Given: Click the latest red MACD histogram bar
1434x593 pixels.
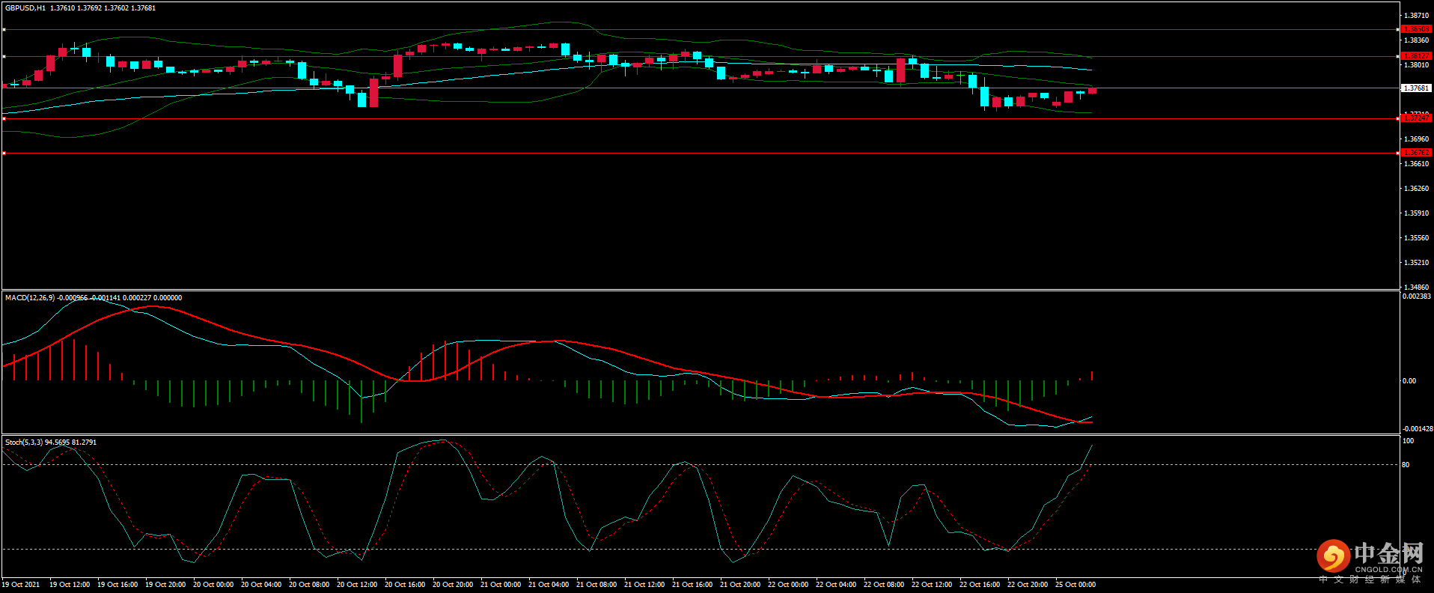Looking at the screenshot, I should (1092, 376).
